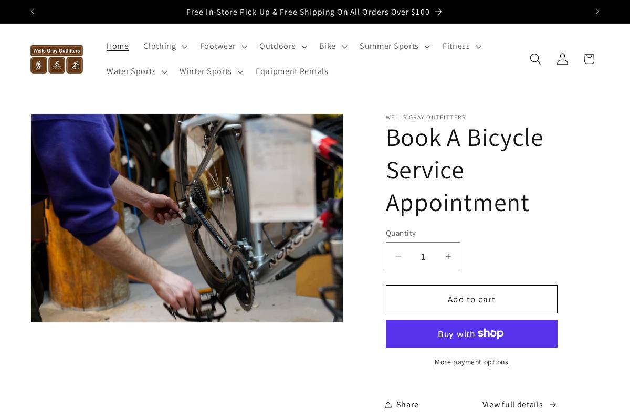Expand Winter Sports menu
630x420 pixels.
tap(211, 71)
